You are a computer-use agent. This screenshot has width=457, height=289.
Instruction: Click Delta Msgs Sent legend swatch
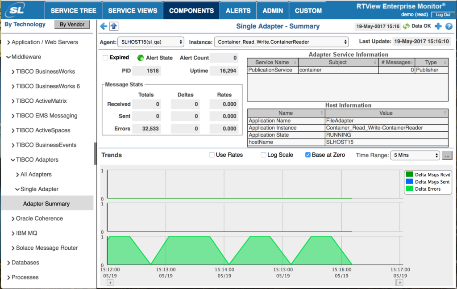coord(409,182)
